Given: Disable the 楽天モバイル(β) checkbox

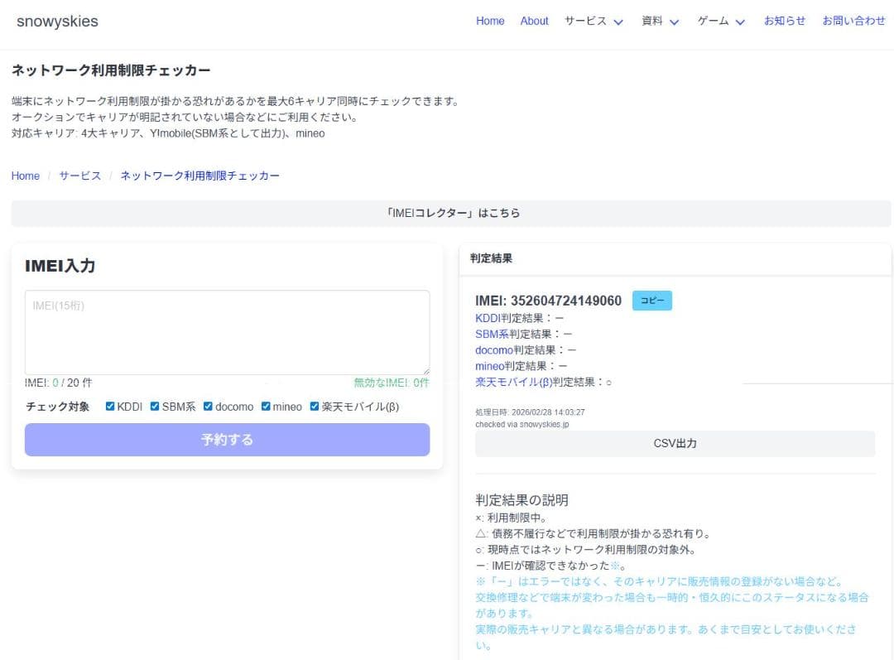Looking at the screenshot, I should (313, 406).
